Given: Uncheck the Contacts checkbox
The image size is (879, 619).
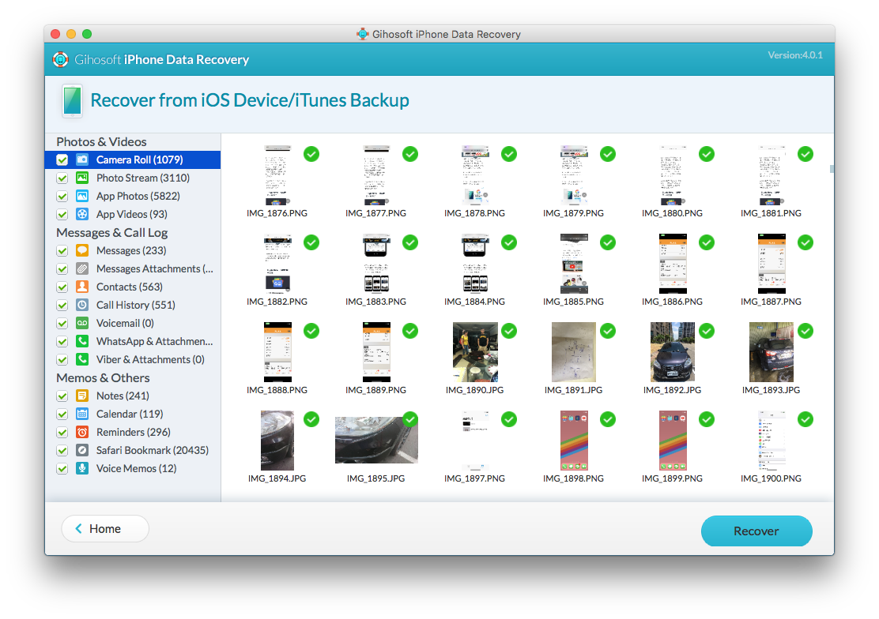Looking at the screenshot, I should click(62, 287).
